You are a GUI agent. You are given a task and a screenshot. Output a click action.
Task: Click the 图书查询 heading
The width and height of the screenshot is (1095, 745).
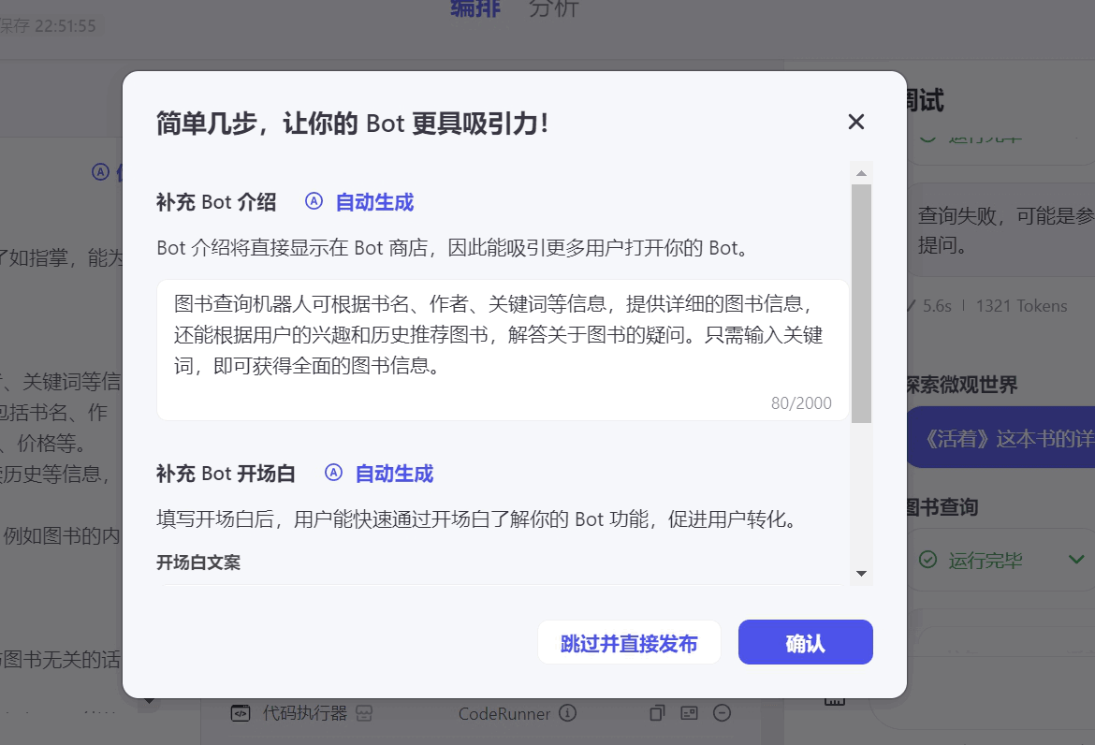942,507
